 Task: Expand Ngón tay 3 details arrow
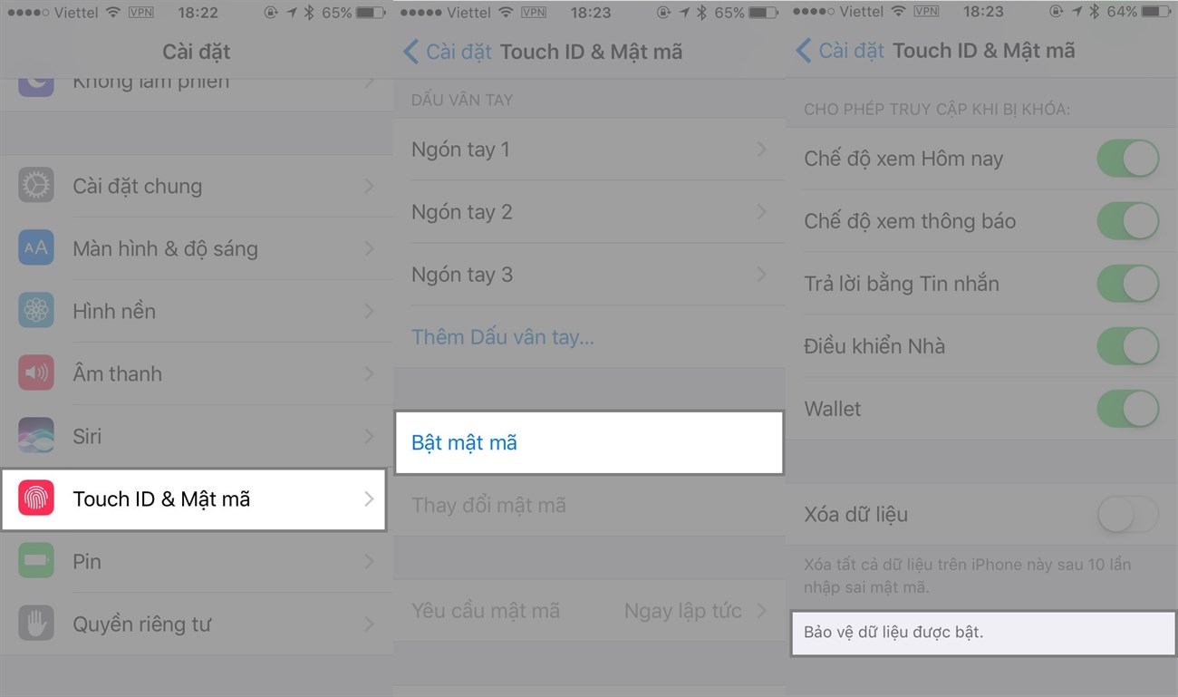[761, 275]
